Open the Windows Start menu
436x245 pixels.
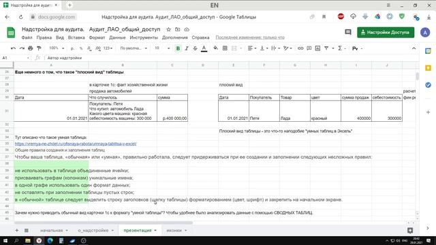tap(5, 240)
